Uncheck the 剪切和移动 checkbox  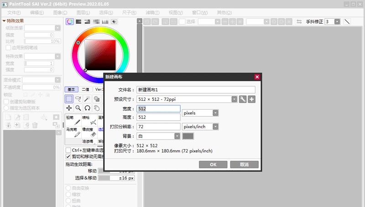(68, 156)
